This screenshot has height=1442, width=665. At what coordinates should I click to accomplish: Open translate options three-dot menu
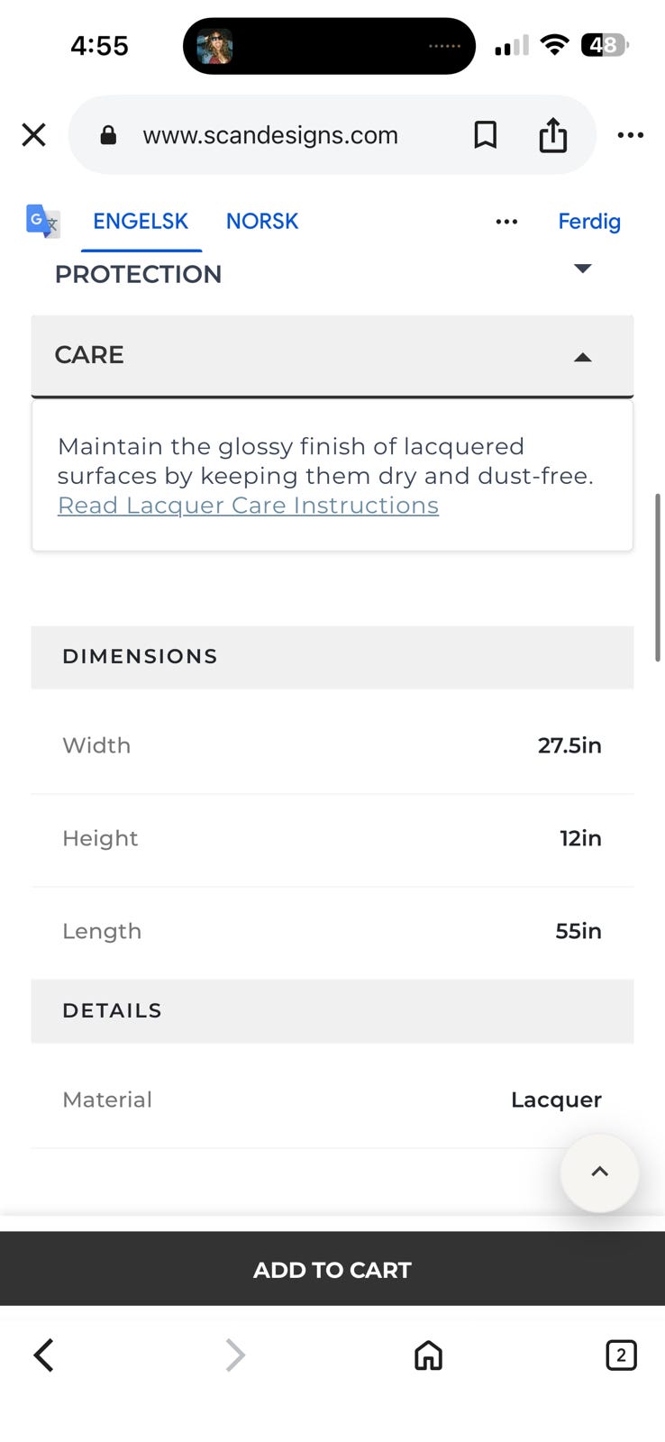point(506,222)
